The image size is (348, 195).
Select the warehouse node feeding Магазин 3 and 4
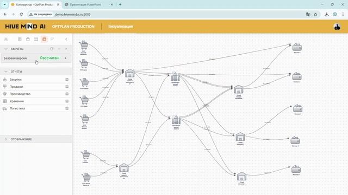[x=240, y=136]
